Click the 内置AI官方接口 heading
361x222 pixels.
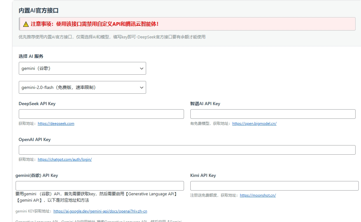click(x=39, y=10)
